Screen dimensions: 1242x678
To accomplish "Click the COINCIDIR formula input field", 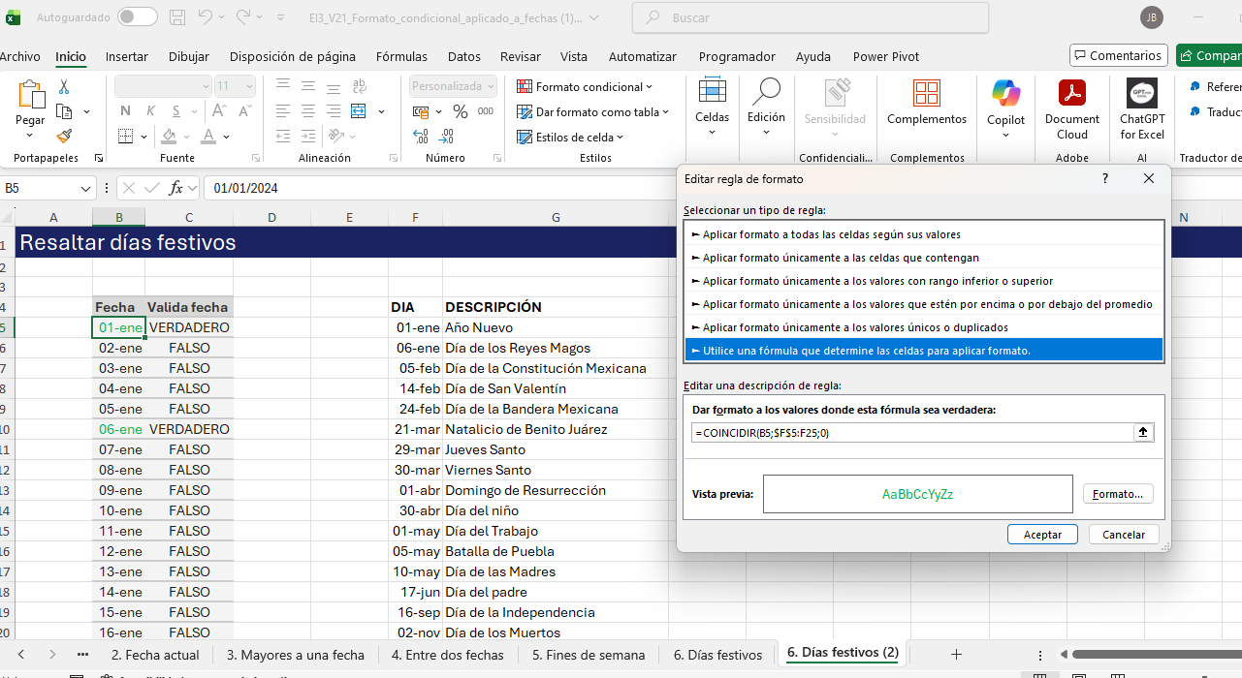I will (x=909, y=433).
